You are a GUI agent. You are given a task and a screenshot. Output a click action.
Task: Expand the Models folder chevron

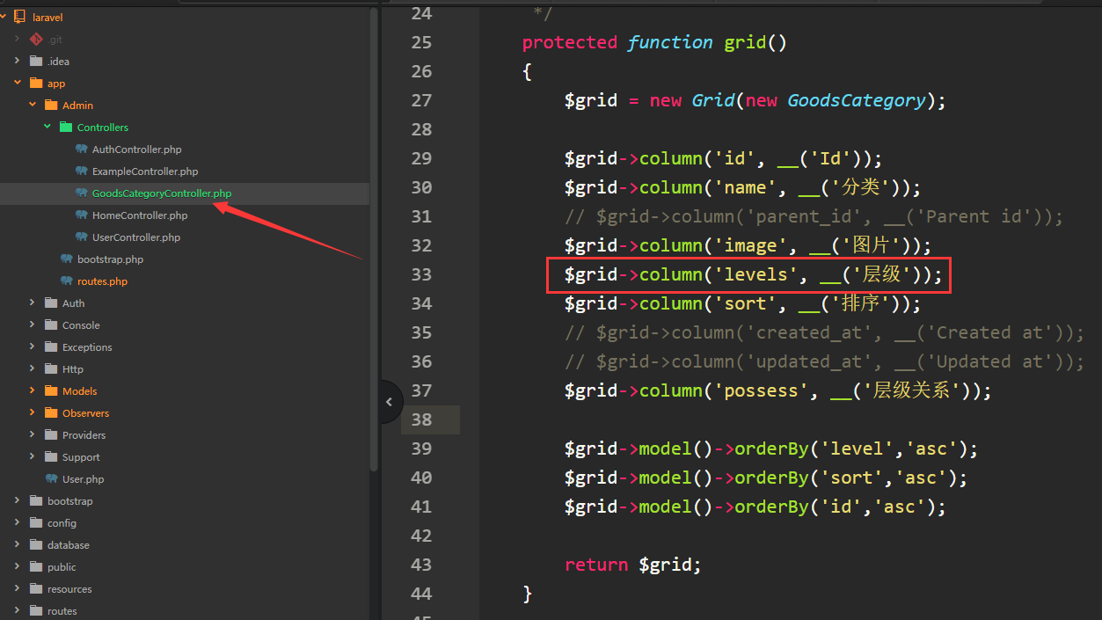(x=33, y=390)
